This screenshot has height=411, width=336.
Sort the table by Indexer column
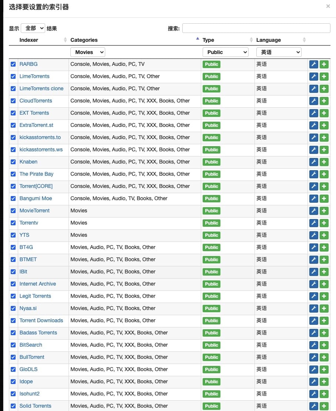pos(29,40)
